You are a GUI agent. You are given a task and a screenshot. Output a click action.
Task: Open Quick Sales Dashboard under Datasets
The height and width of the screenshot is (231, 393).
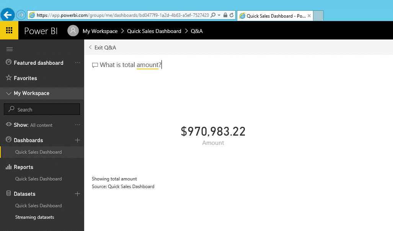point(38,206)
